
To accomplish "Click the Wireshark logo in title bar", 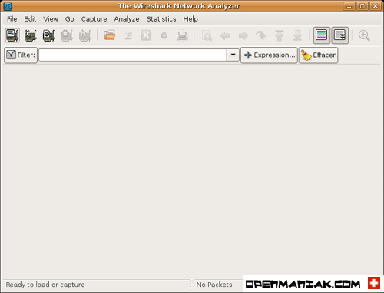I will click(8, 6).
